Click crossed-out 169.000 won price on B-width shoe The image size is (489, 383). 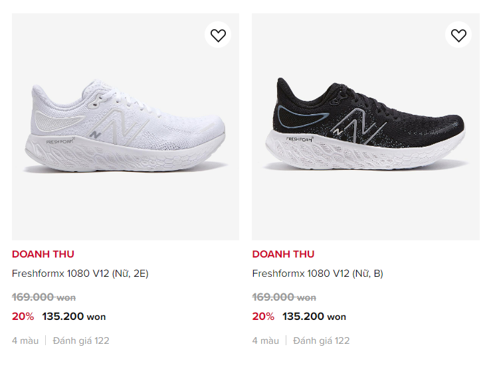tap(284, 297)
